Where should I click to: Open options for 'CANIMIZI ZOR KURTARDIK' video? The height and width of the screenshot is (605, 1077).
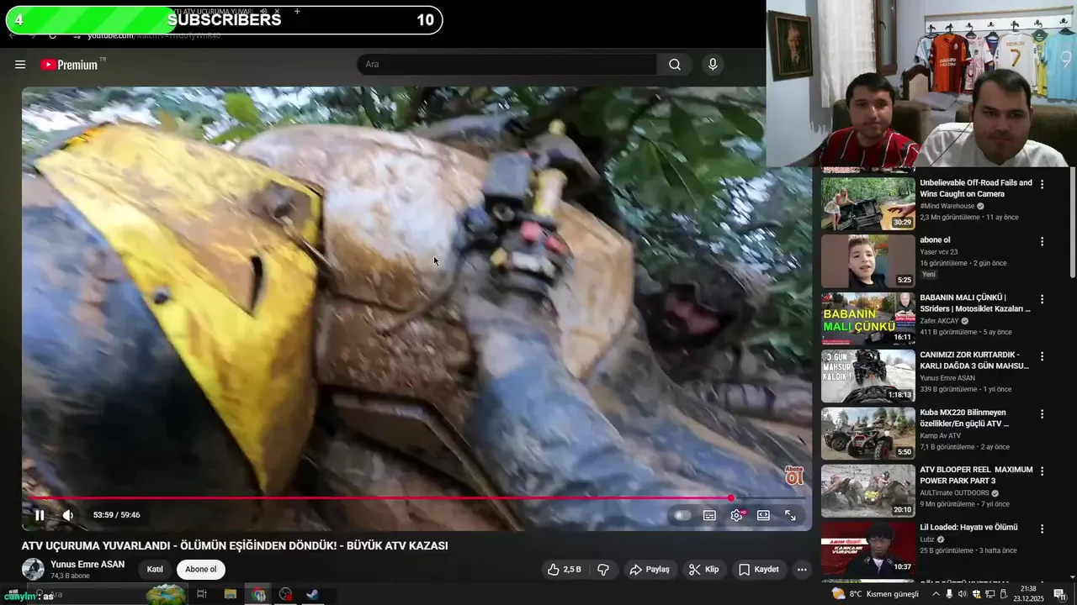tap(1042, 356)
